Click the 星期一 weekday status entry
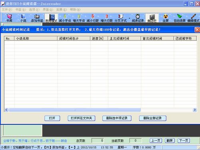Viewport: 200px width, 150px height. tap(122, 147)
